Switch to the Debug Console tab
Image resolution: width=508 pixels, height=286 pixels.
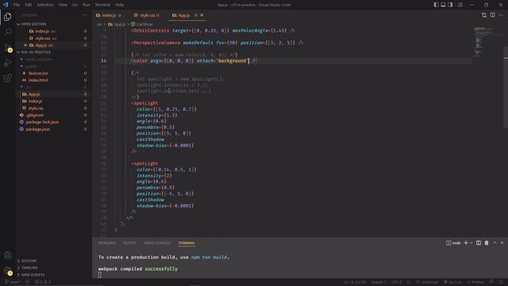click(157, 243)
